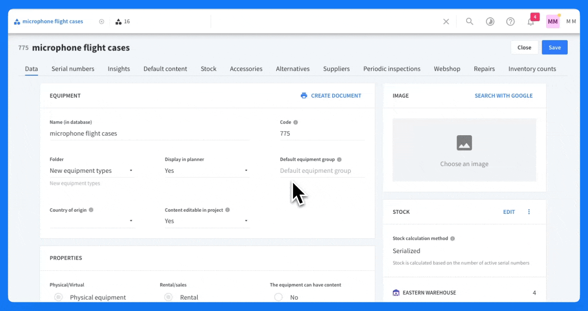The width and height of the screenshot is (588, 311).
Task: Switch to the Serial numbers tab
Action: coord(73,69)
